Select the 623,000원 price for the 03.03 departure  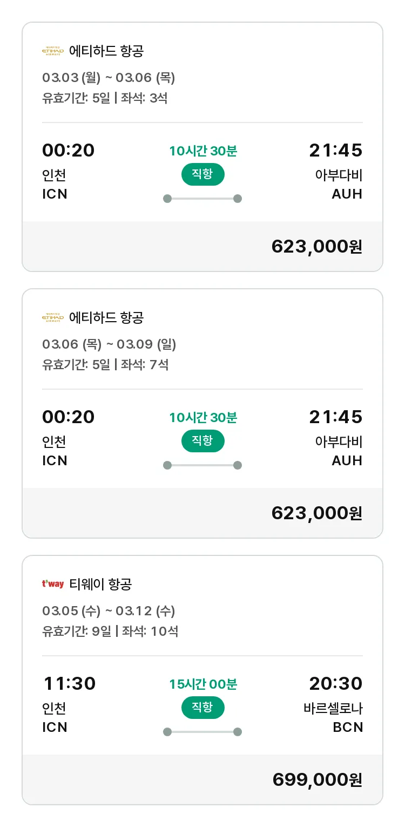[x=316, y=247]
